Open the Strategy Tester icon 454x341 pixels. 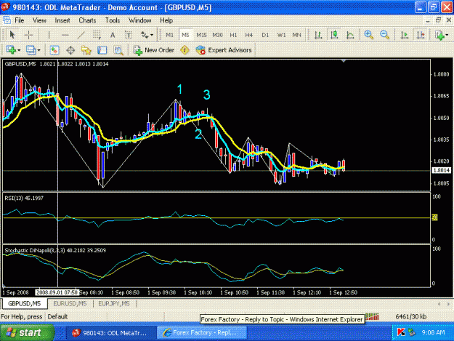click(118, 50)
